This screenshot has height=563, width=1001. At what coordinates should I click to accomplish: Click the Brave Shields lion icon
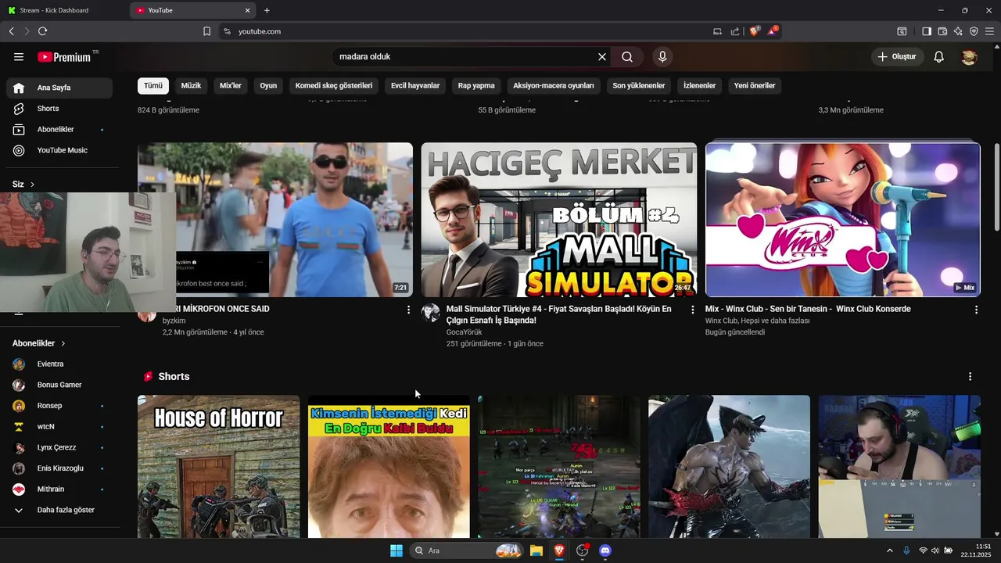[x=755, y=31]
